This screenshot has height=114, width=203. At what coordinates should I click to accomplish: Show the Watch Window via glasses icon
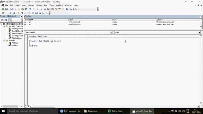(x=40, y=13)
